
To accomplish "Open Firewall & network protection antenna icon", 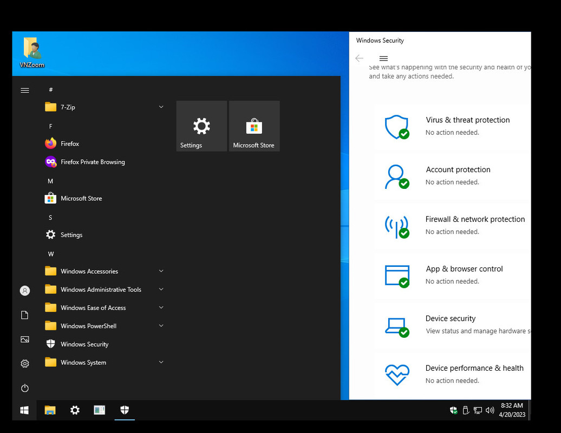I will click(x=397, y=226).
